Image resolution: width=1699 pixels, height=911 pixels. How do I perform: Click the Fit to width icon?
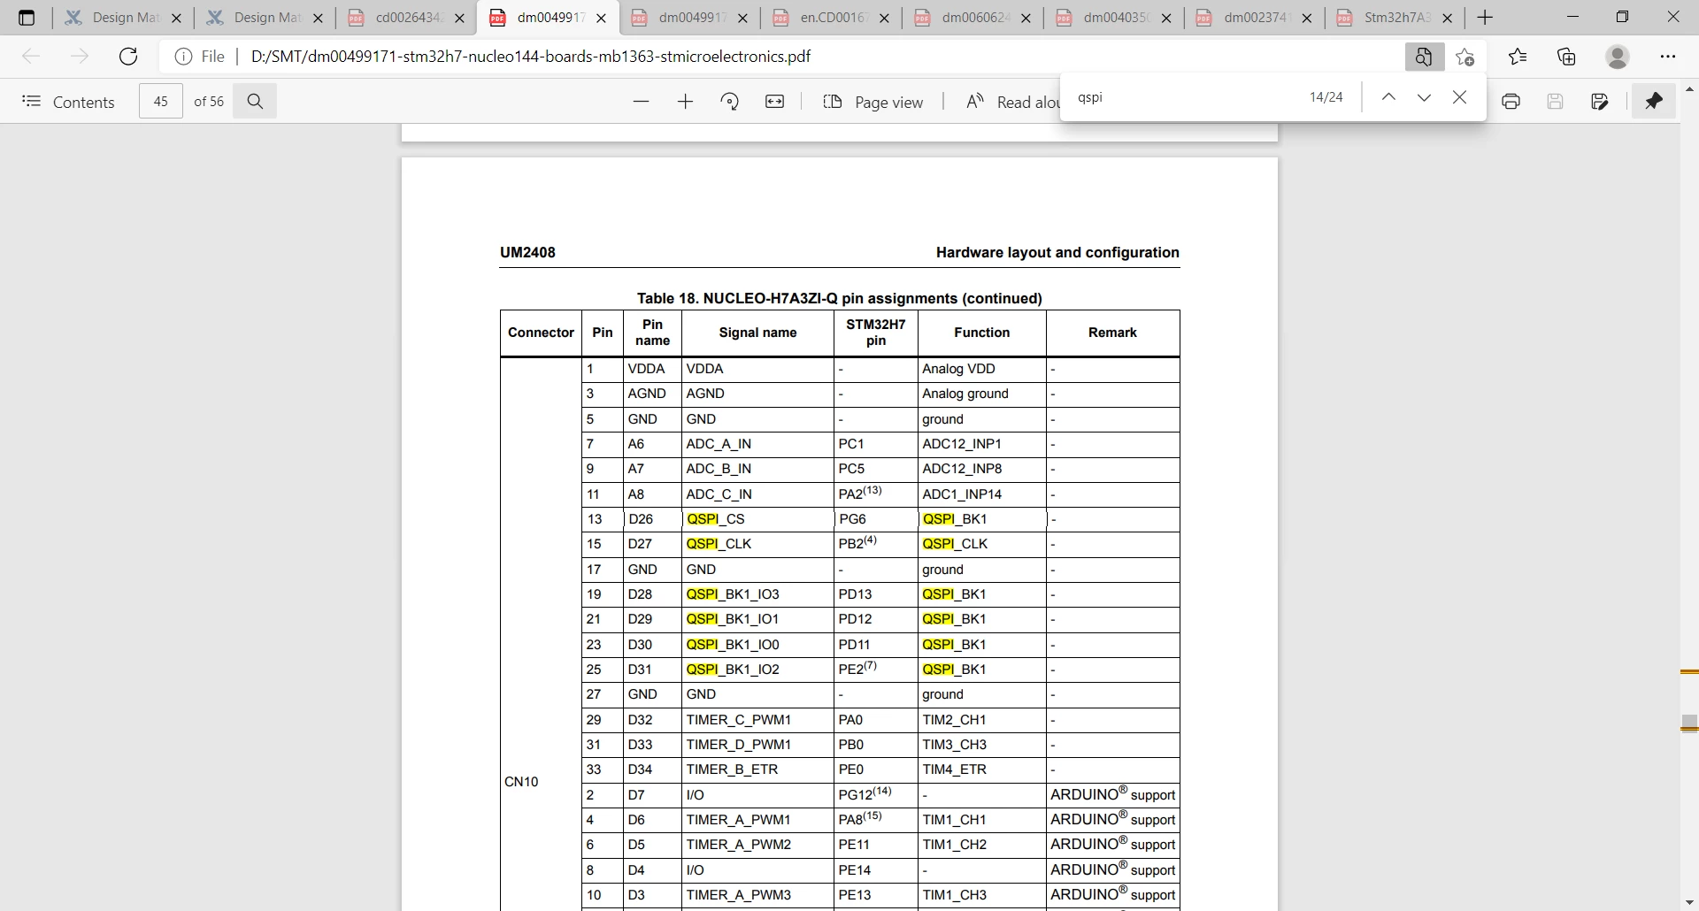pos(775,102)
